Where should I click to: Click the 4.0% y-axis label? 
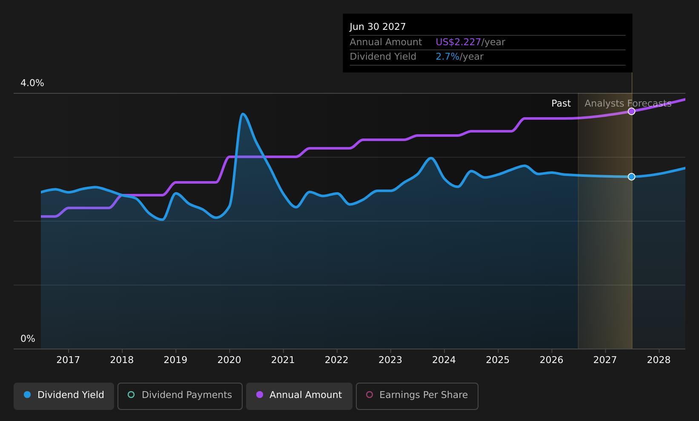32,83
